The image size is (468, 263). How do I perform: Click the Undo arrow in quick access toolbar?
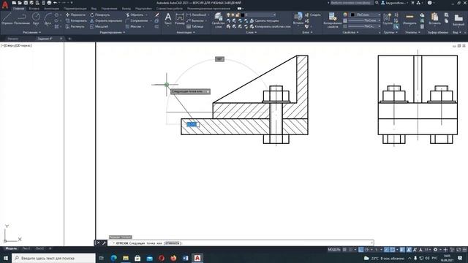(x=55, y=3)
